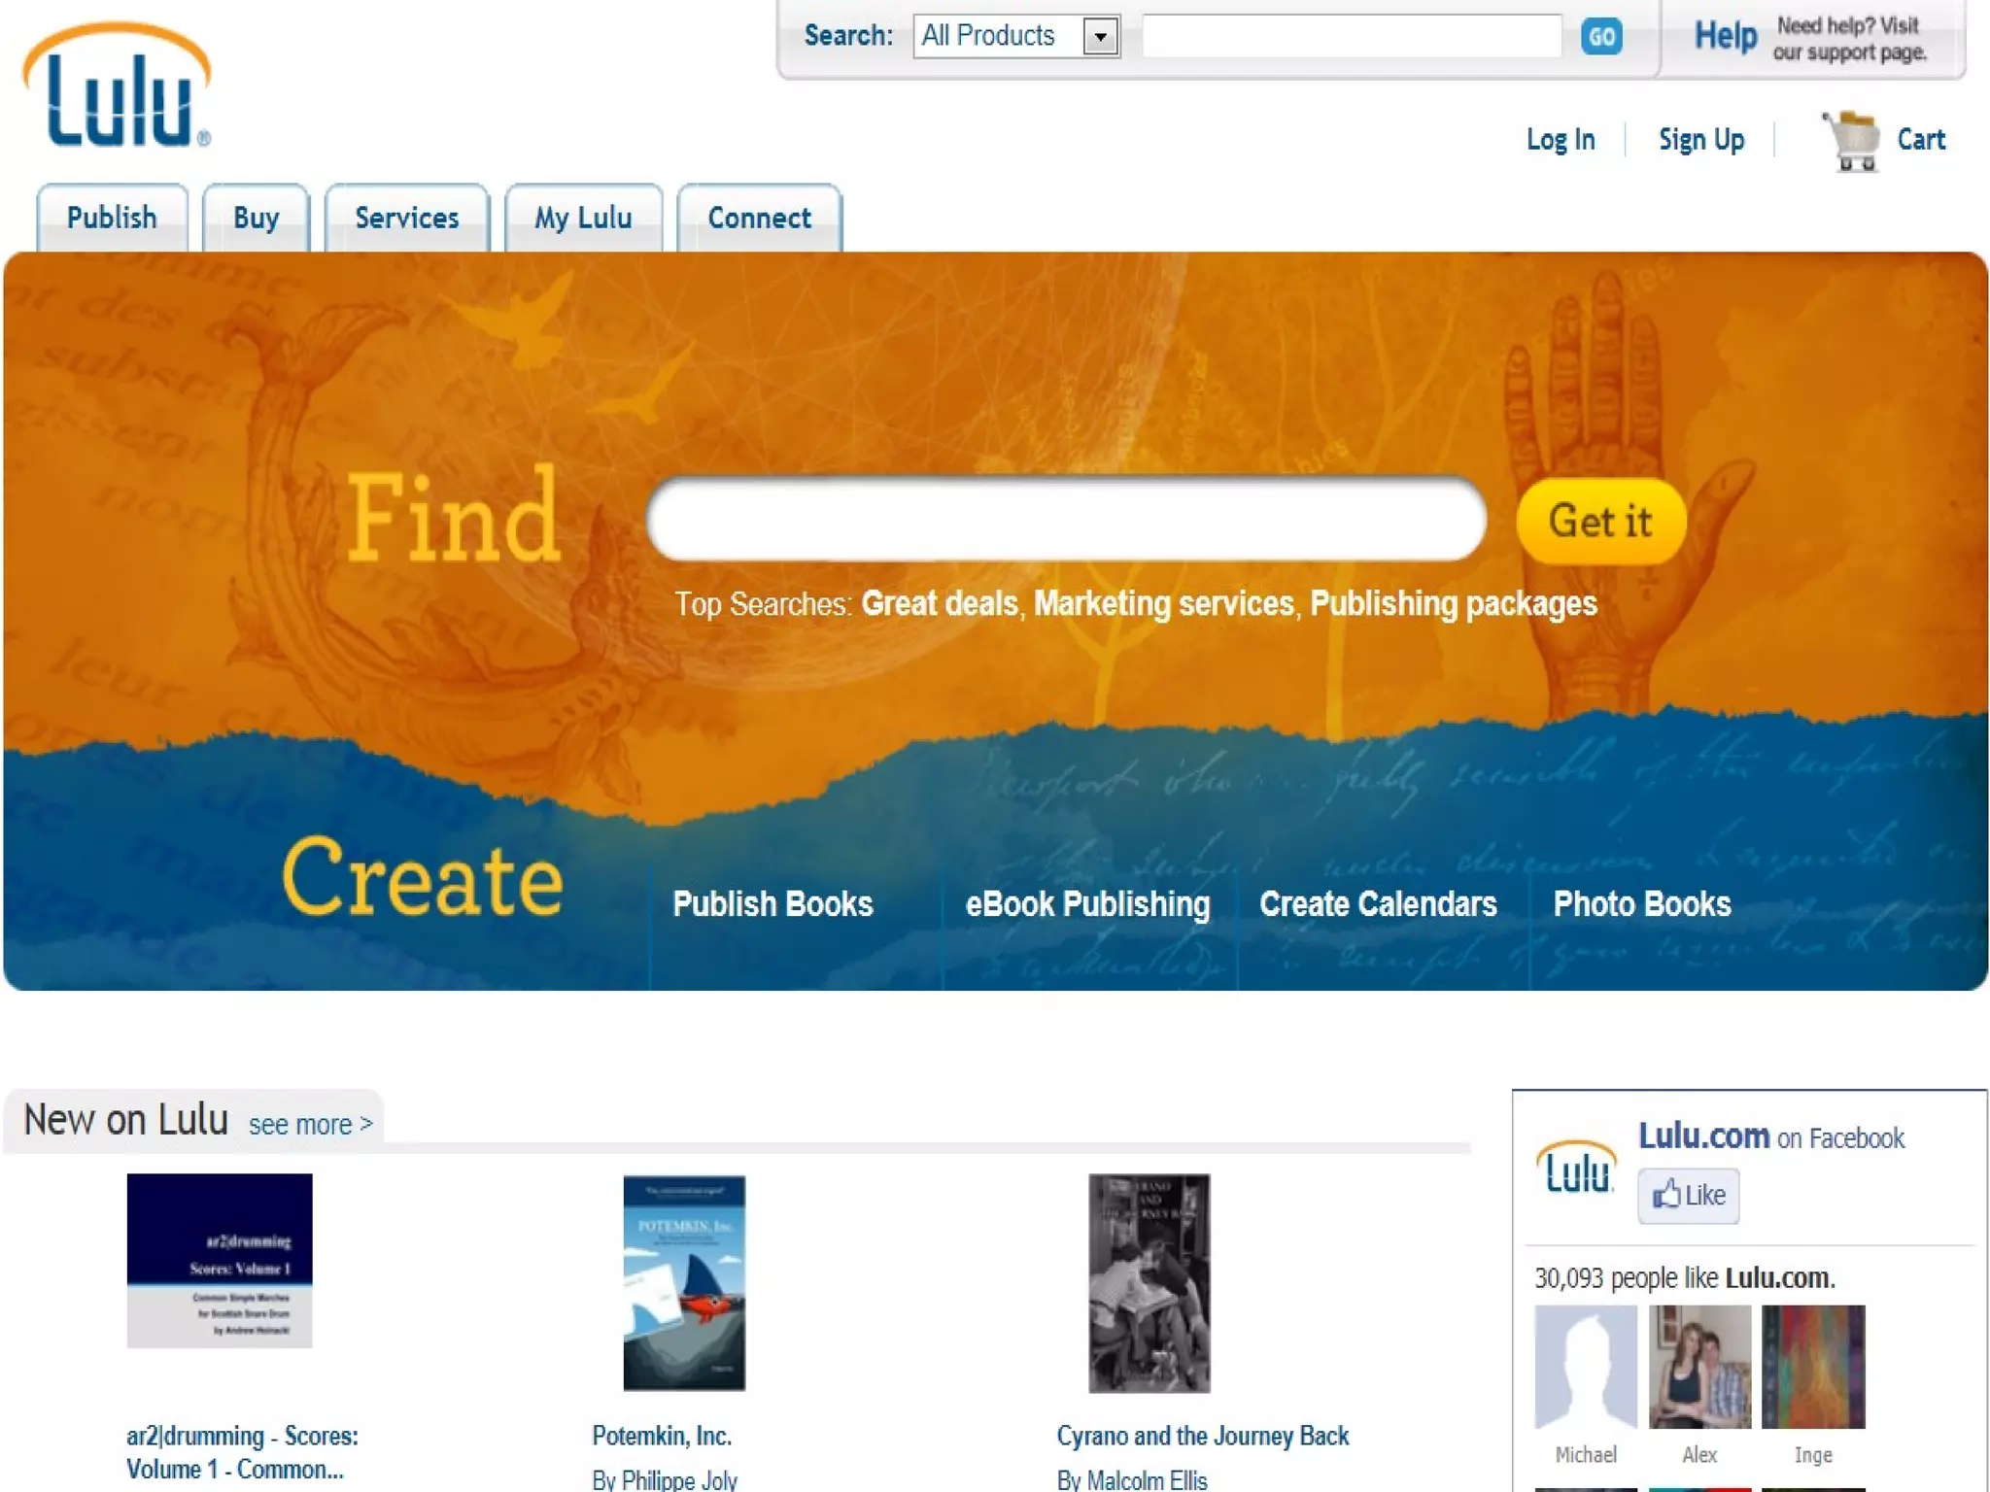
Task: Click the yellow Get it button
Action: click(x=1600, y=522)
